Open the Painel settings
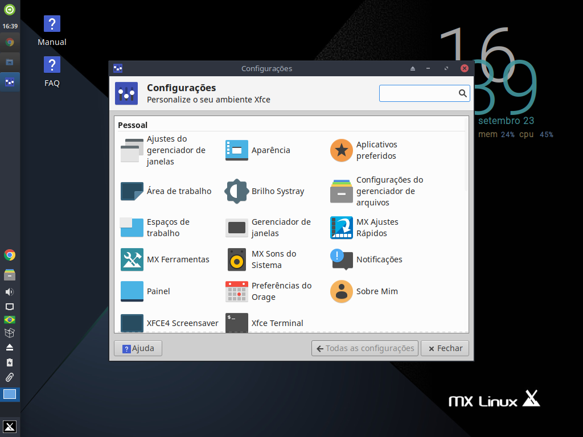 click(x=146, y=291)
